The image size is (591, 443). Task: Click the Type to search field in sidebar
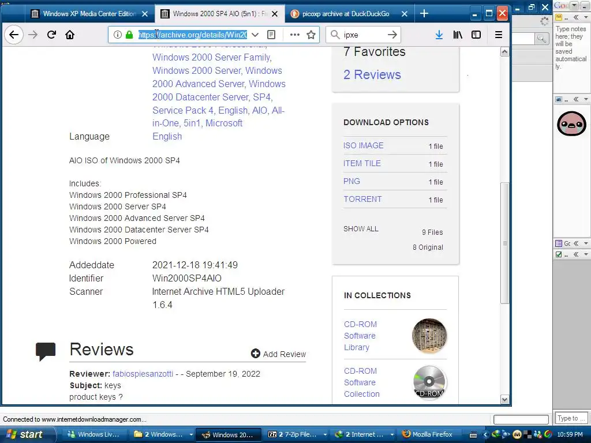pos(571,418)
